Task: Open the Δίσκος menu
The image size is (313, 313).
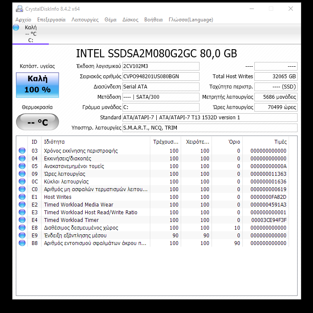Action: 130,20
